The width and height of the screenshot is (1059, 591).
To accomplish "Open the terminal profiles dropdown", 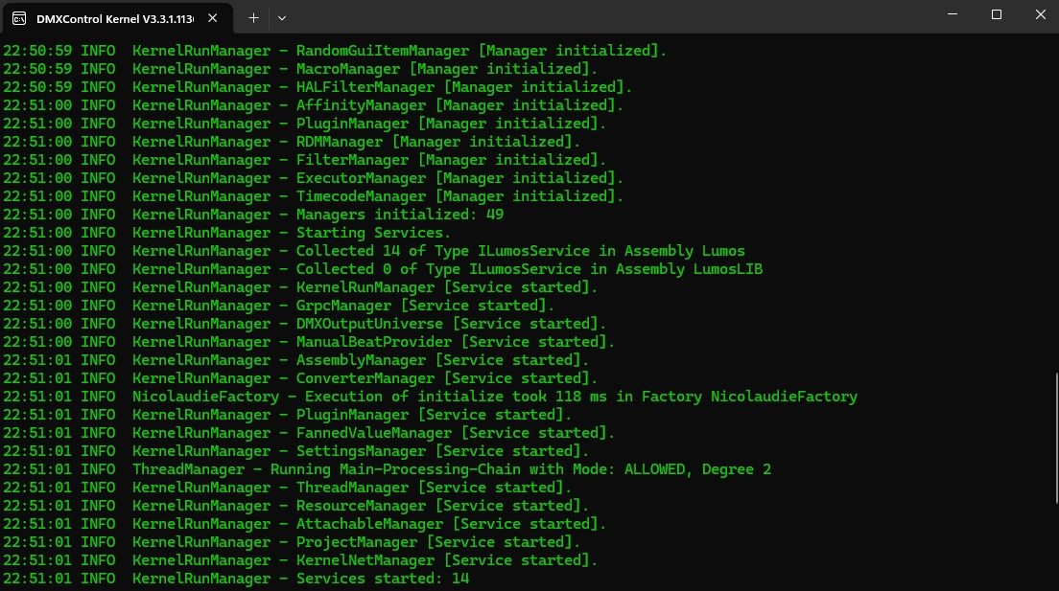I will (x=282, y=18).
